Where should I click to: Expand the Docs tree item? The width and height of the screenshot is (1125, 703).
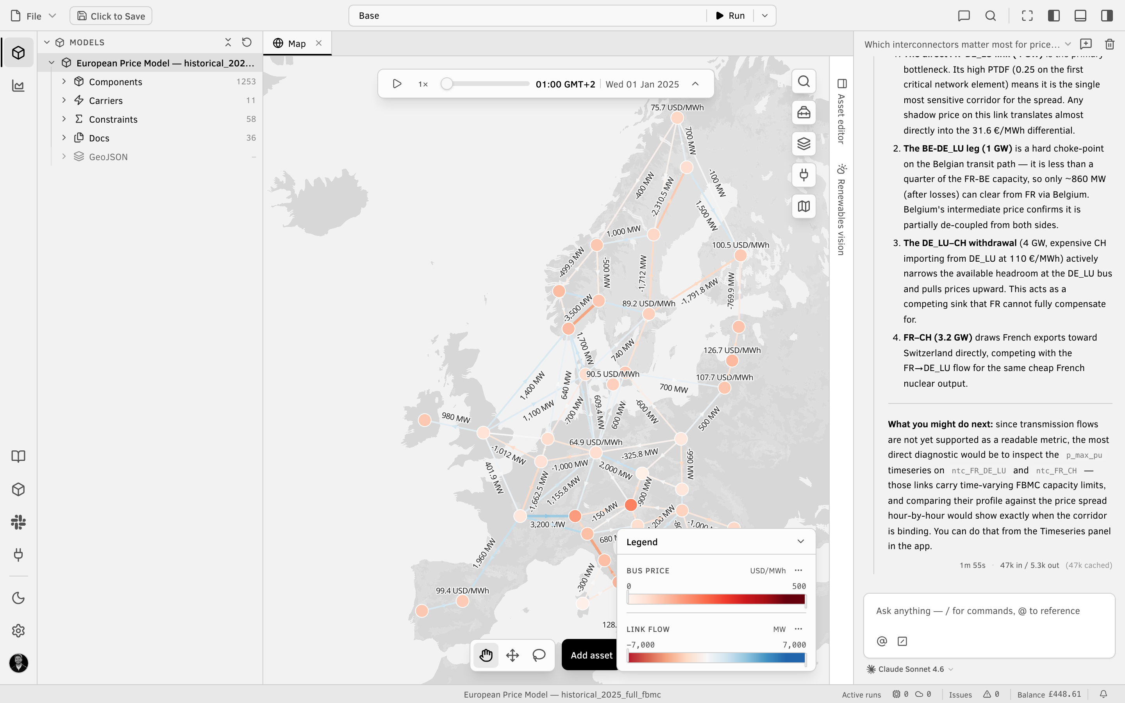[64, 137]
